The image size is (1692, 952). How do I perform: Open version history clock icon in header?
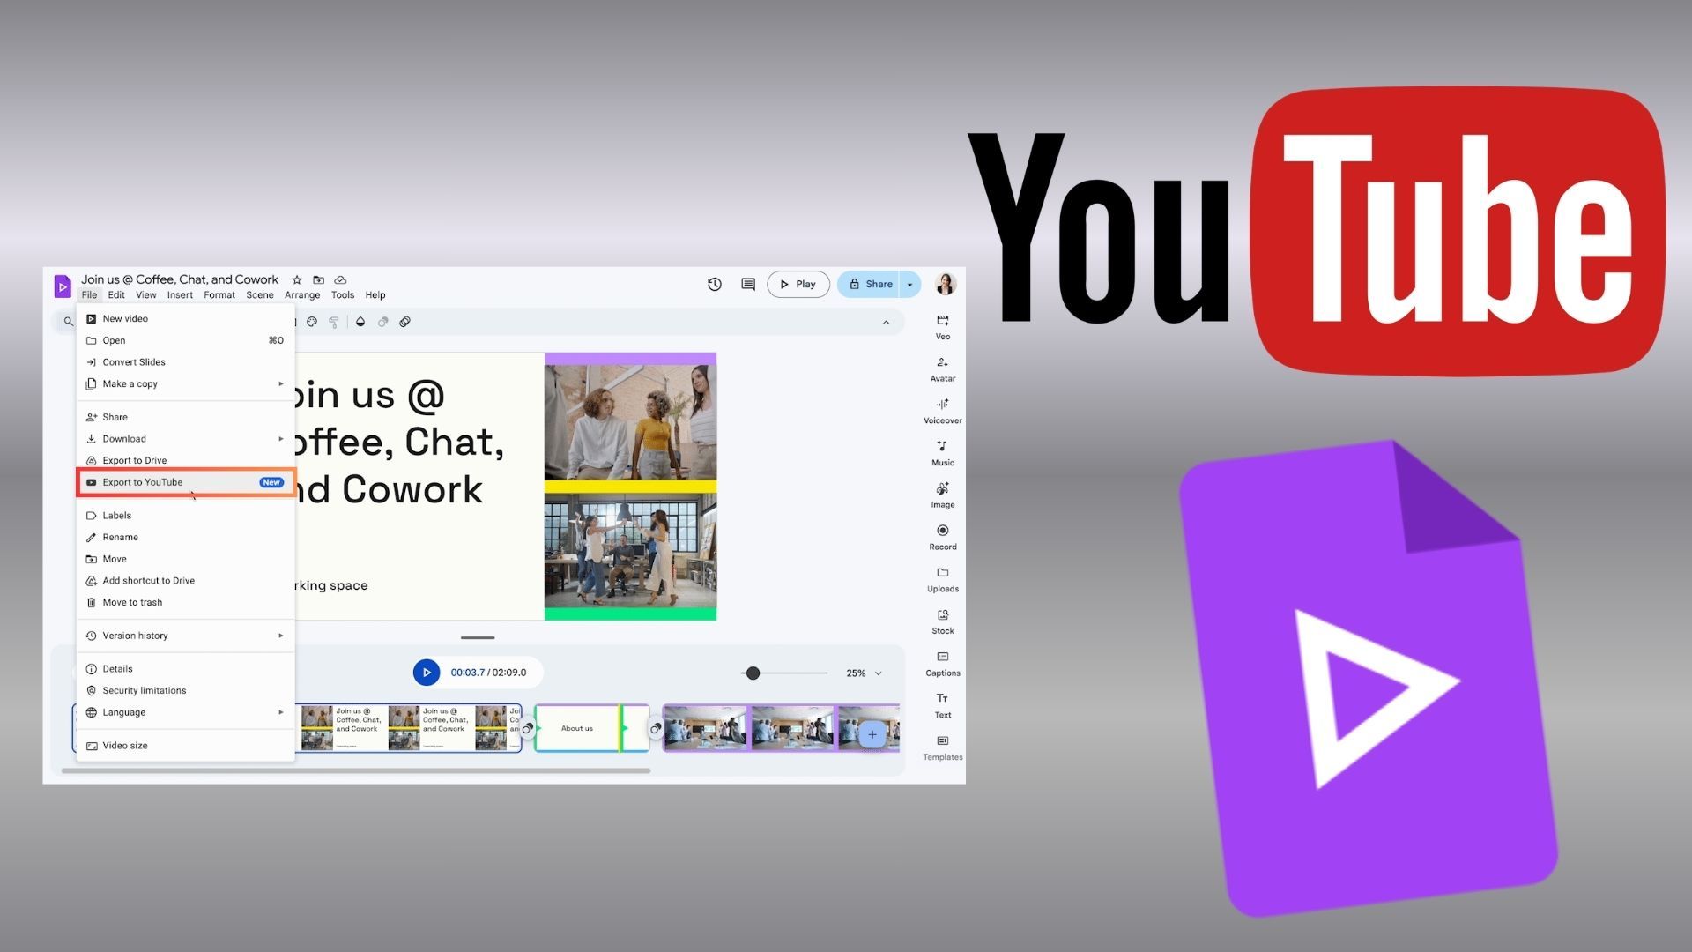[x=715, y=284]
